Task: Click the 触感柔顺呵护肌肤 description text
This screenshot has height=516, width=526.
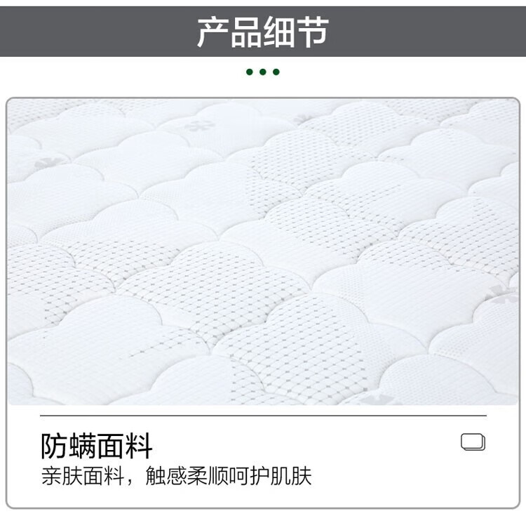Action: (228, 476)
